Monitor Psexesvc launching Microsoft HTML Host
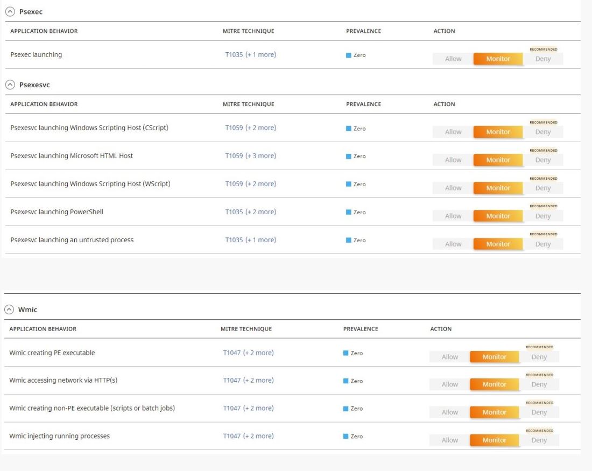The width and height of the screenshot is (592, 471). point(498,160)
